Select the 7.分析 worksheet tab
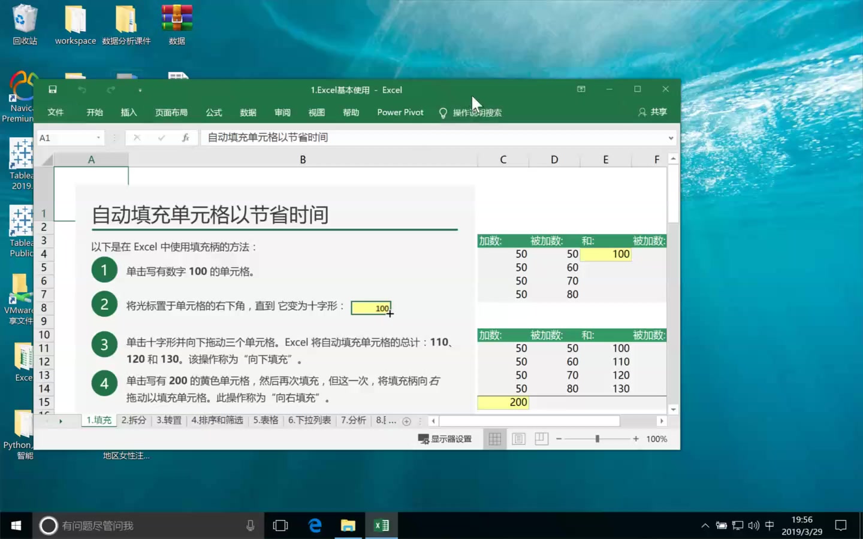Image resolution: width=863 pixels, height=539 pixels. pyautogui.click(x=353, y=420)
